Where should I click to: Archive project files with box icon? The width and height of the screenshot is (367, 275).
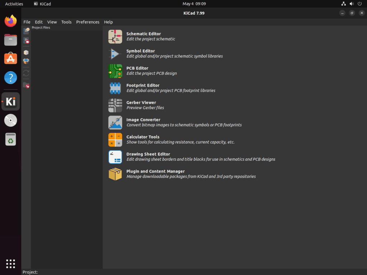click(26, 52)
